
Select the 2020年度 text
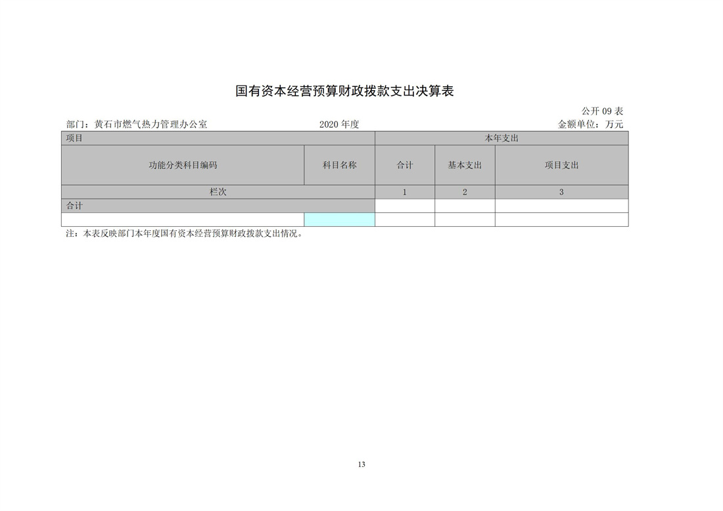[339, 124]
